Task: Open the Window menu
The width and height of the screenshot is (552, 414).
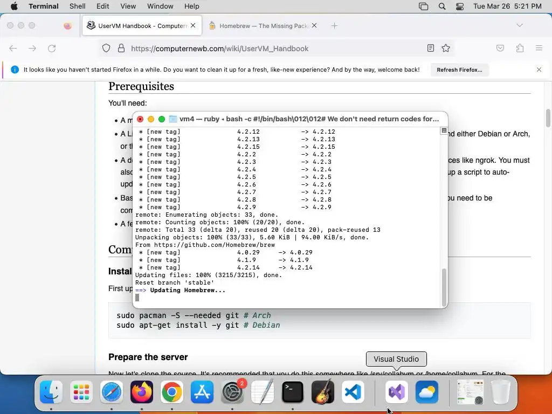Action: click(160, 6)
